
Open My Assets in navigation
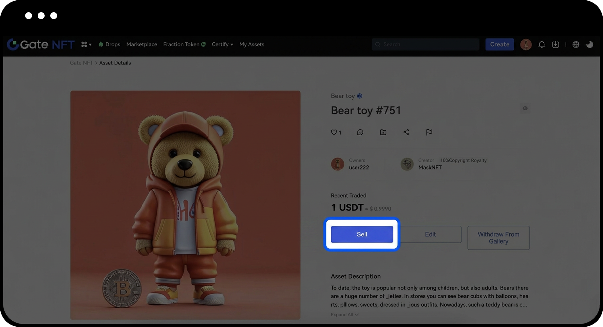(252, 44)
